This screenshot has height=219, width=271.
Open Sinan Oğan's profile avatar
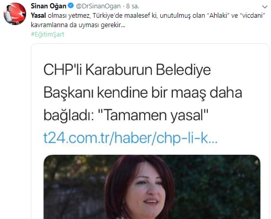tap(15, 14)
